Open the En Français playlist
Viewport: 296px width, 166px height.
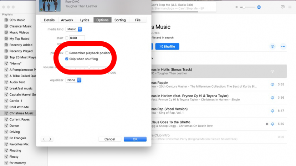pos(18,138)
